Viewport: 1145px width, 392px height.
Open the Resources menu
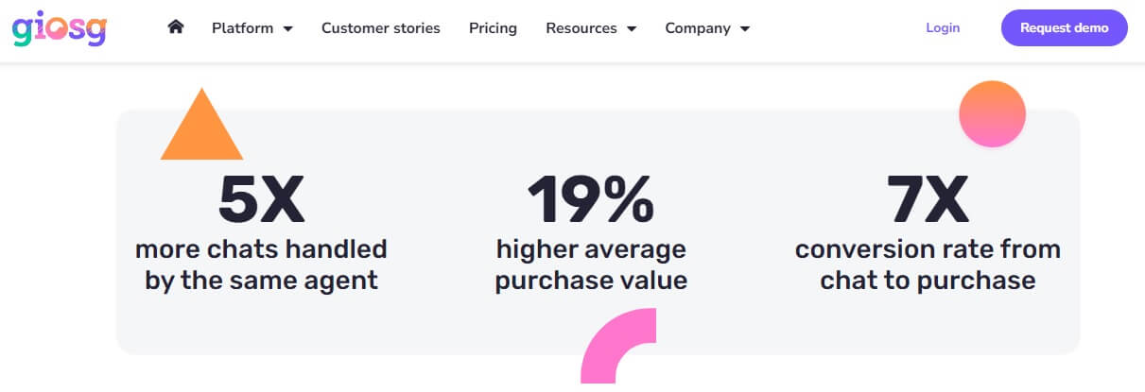click(591, 28)
